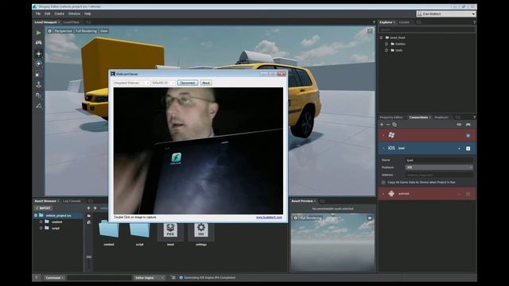Viewport: 509px width, 286px height.
Task: Expand the Windows connection row
Action: [x=383, y=136]
